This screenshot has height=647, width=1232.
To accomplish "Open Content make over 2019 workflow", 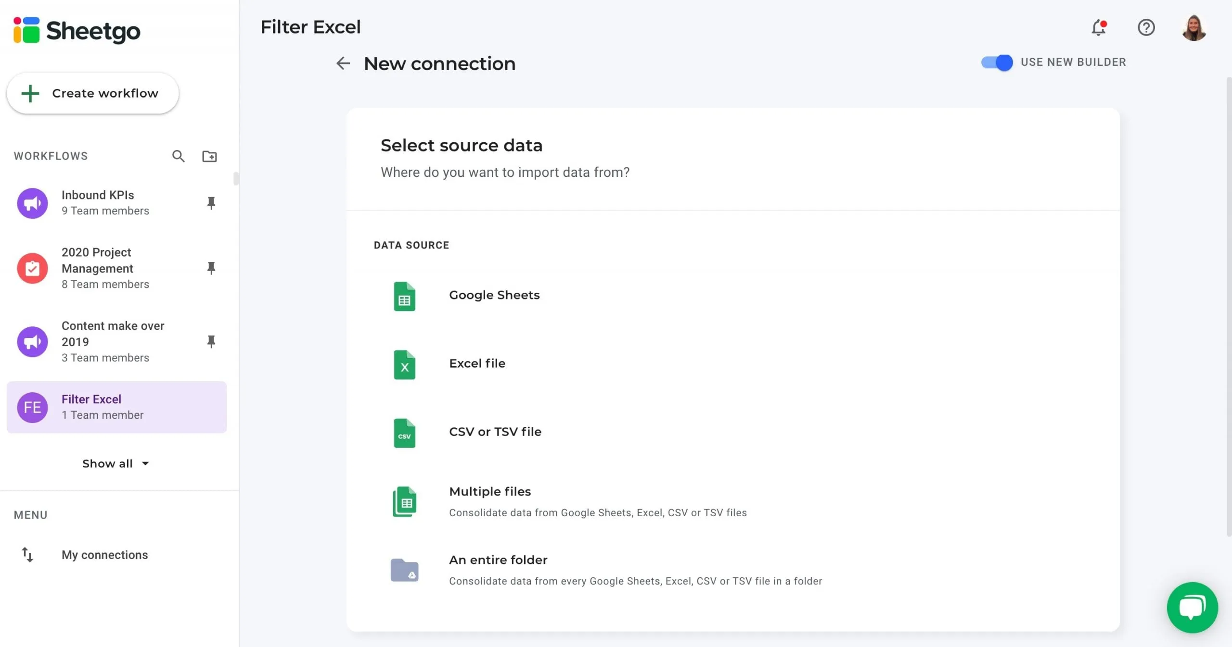I will coord(116,341).
